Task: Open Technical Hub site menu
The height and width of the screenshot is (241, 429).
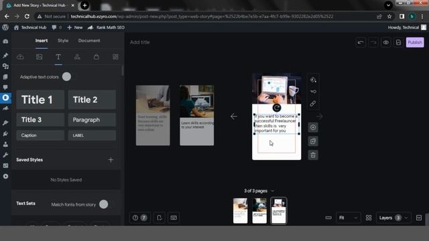Action: [30, 27]
